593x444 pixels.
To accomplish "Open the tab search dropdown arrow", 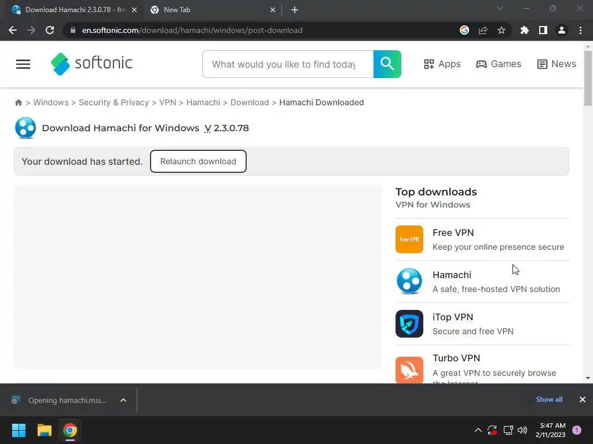I will [x=500, y=8].
